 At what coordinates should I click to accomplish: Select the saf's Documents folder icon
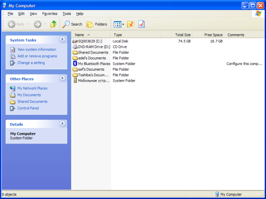click(x=75, y=69)
